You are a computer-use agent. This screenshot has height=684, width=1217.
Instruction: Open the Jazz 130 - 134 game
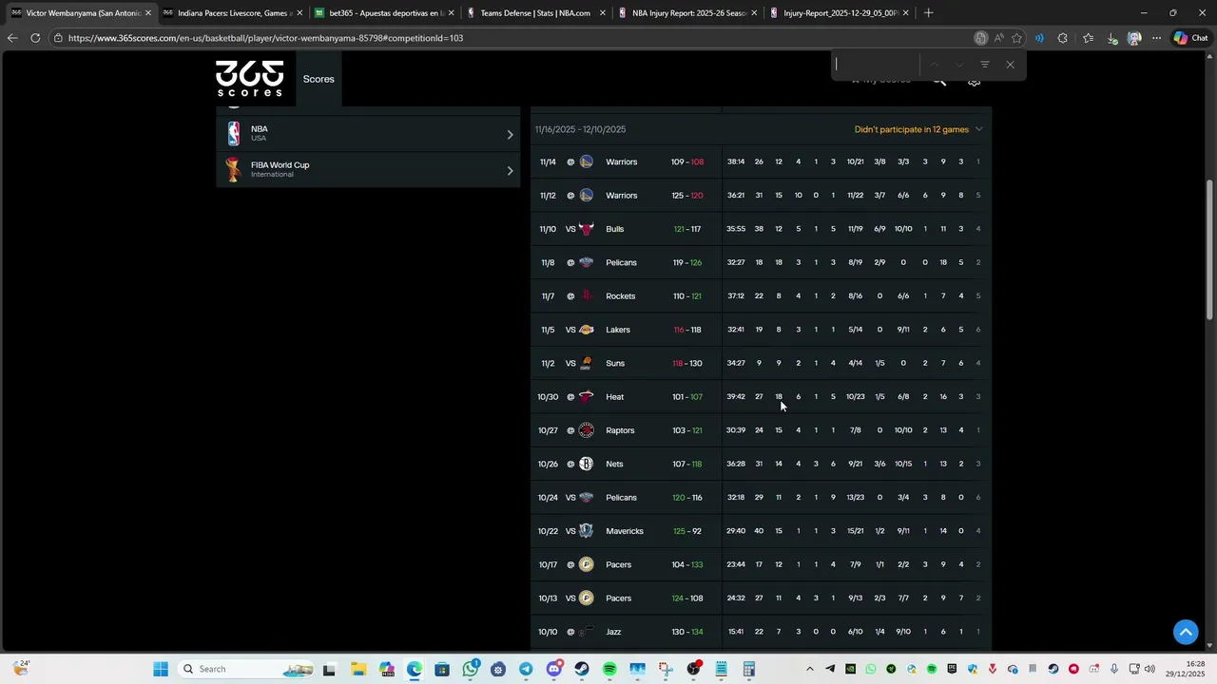[x=762, y=632]
